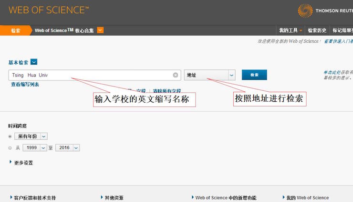This screenshot has width=353, height=202.
Task: Expand the 更多设置 section
Action: click(21, 163)
